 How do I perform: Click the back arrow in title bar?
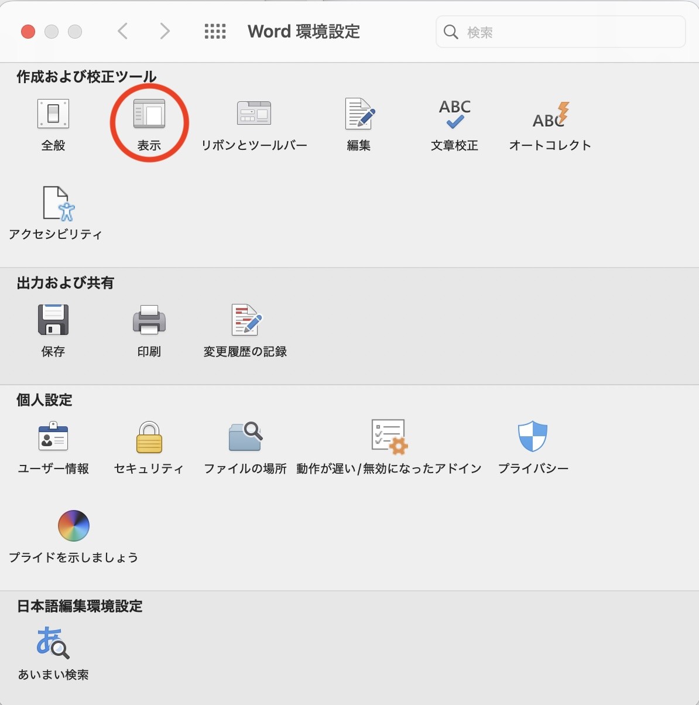[x=122, y=31]
